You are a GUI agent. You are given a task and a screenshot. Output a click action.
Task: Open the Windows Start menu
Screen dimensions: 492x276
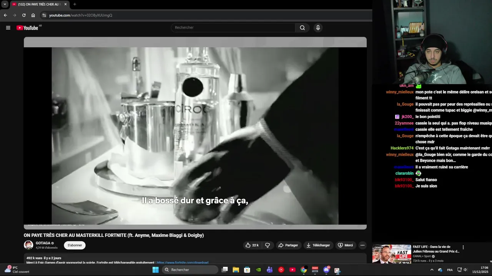155,270
